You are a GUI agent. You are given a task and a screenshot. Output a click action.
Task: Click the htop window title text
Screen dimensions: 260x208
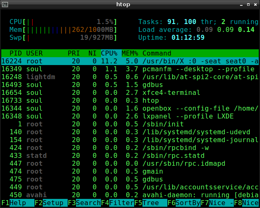tap(123, 5)
